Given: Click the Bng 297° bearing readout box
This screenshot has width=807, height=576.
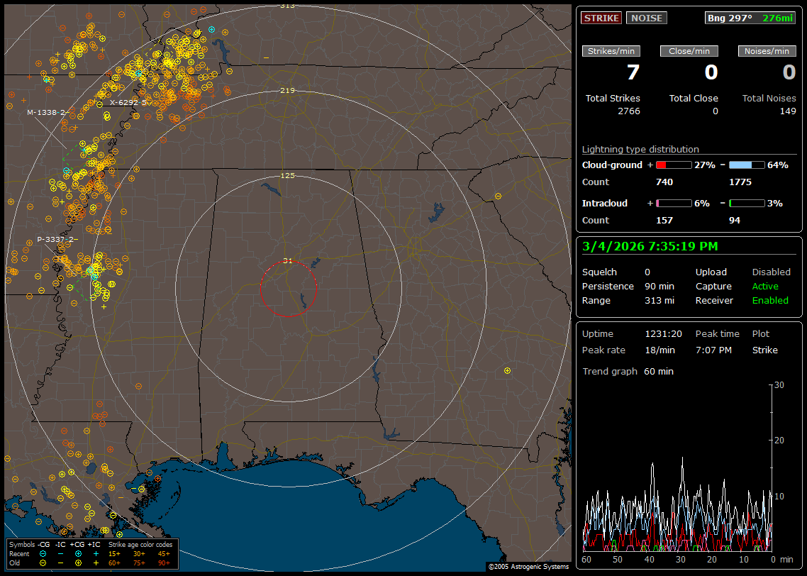Looking at the screenshot, I should click(750, 18).
